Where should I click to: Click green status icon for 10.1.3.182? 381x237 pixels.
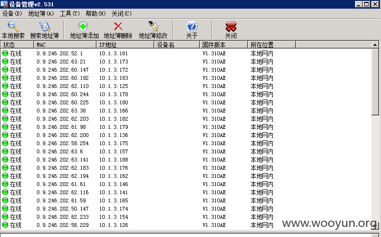click(5, 119)
